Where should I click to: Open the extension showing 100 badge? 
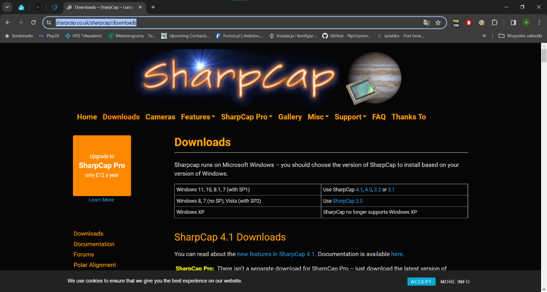point(456,22)
